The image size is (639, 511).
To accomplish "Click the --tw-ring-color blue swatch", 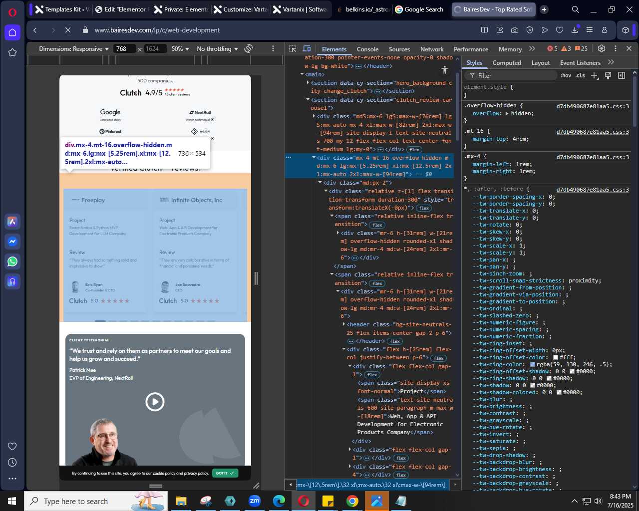I will pos(533,364).
